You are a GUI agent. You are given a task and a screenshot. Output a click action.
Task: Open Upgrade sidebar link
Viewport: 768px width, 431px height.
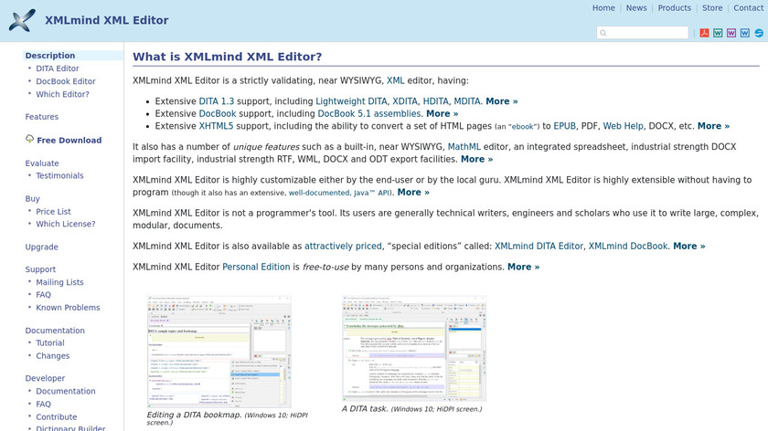(x=42, y=247)
